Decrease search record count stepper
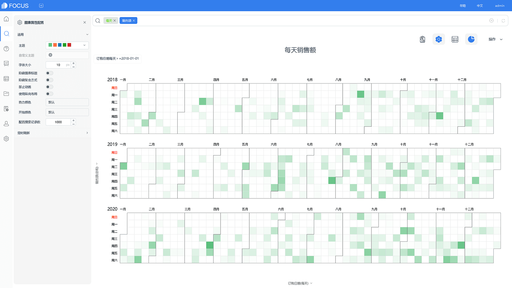 [74, 124]
